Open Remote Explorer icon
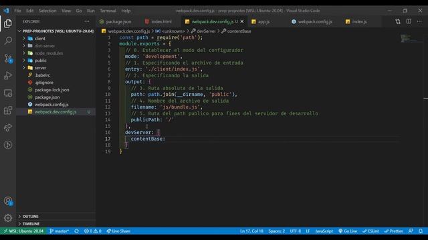 coord(8,93)
